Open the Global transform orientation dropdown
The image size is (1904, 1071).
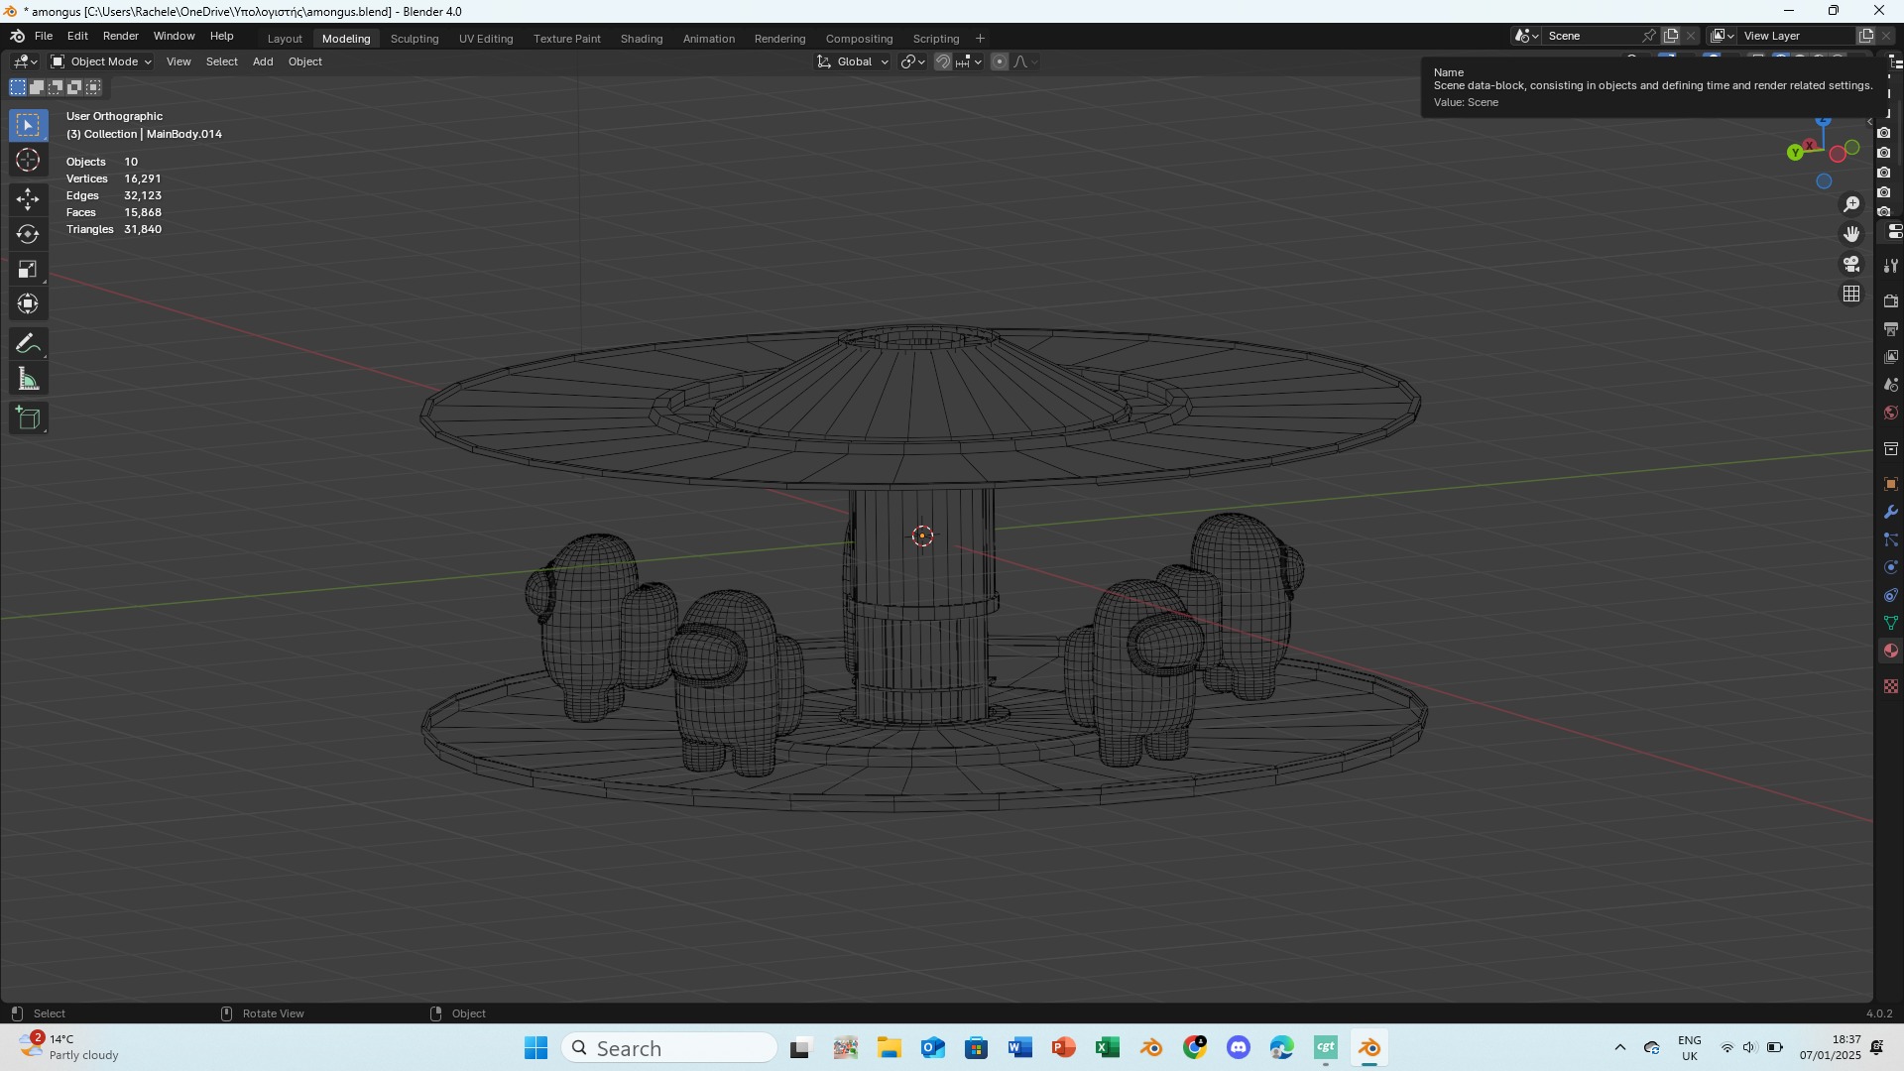coord(852,61)
